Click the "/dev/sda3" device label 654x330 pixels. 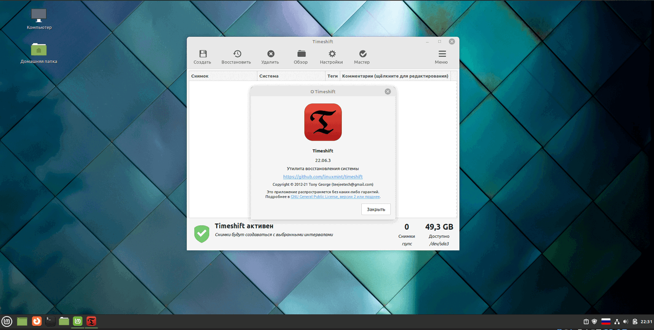coord(439,244)
